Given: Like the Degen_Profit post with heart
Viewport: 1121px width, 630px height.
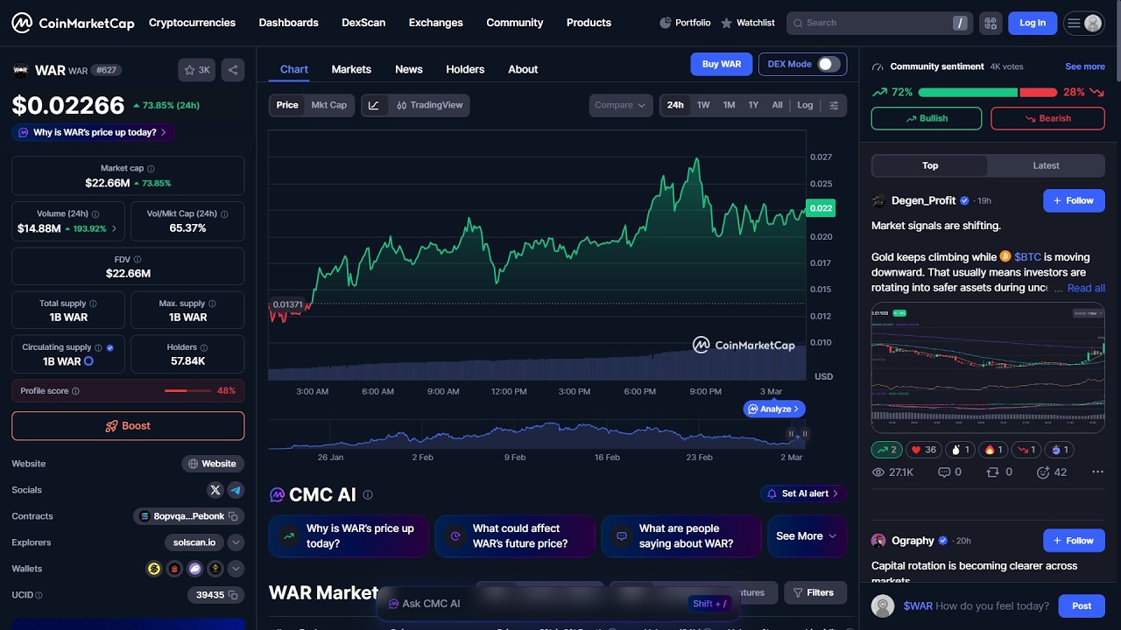Looking at the screenshot, I should point(923,450).
